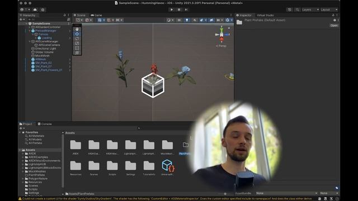Switch to the Scene tab
Viewport: 358px width, 201px height.
click(79, 15)
